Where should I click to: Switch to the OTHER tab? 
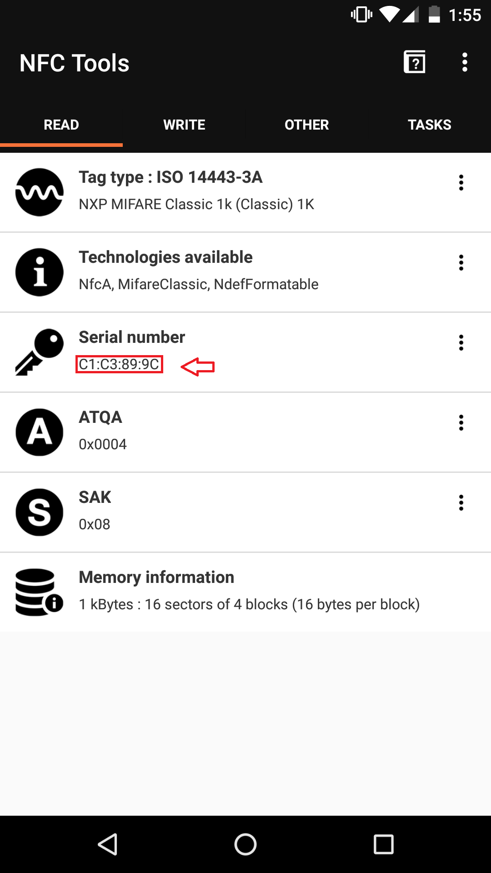click(x=306, y=125)
